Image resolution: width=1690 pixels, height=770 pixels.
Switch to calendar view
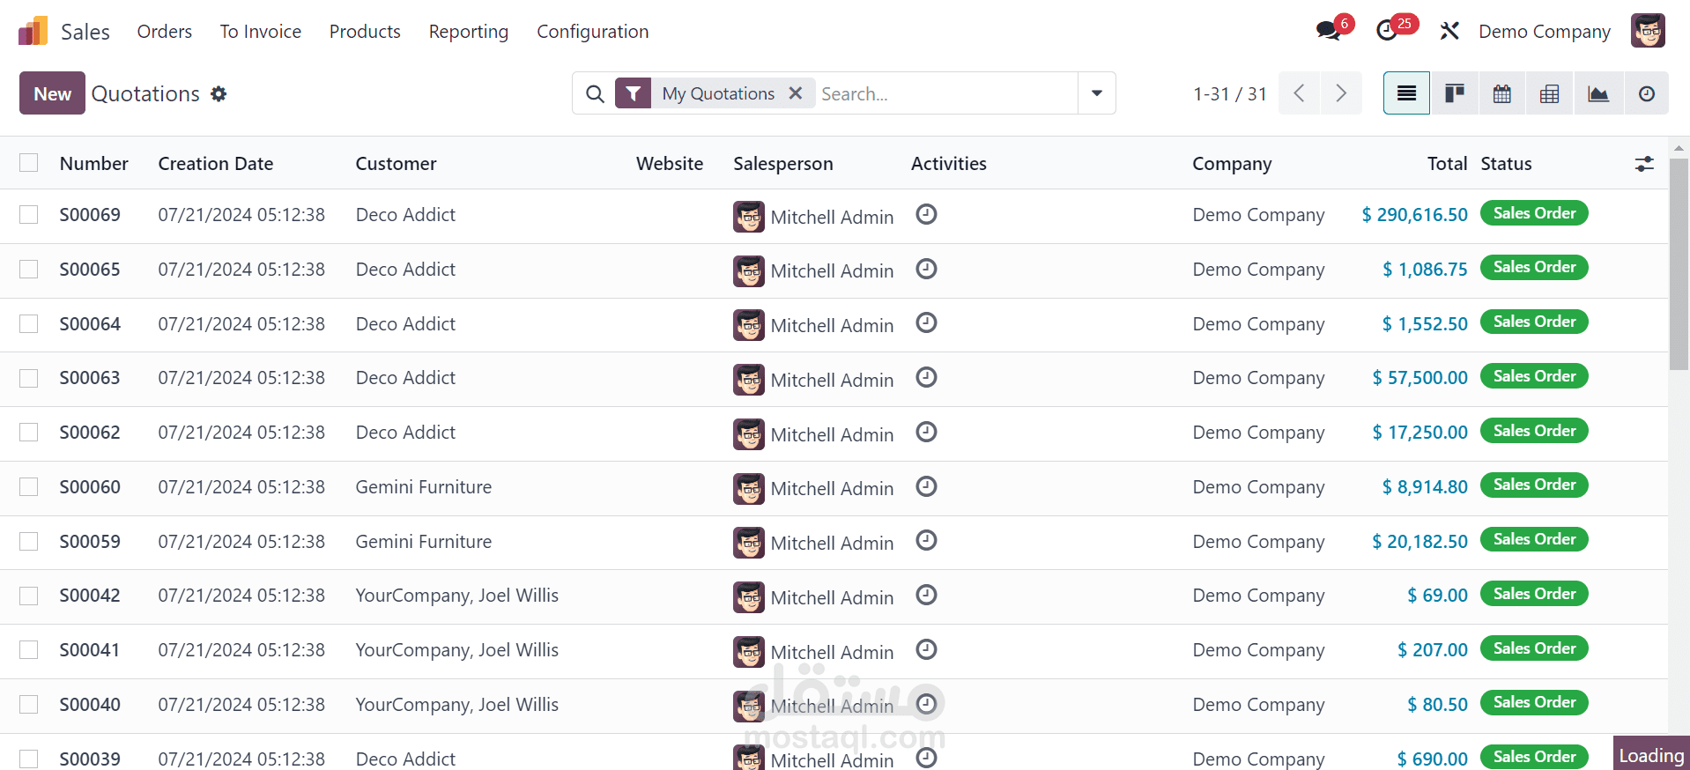tap(1502, 93)
